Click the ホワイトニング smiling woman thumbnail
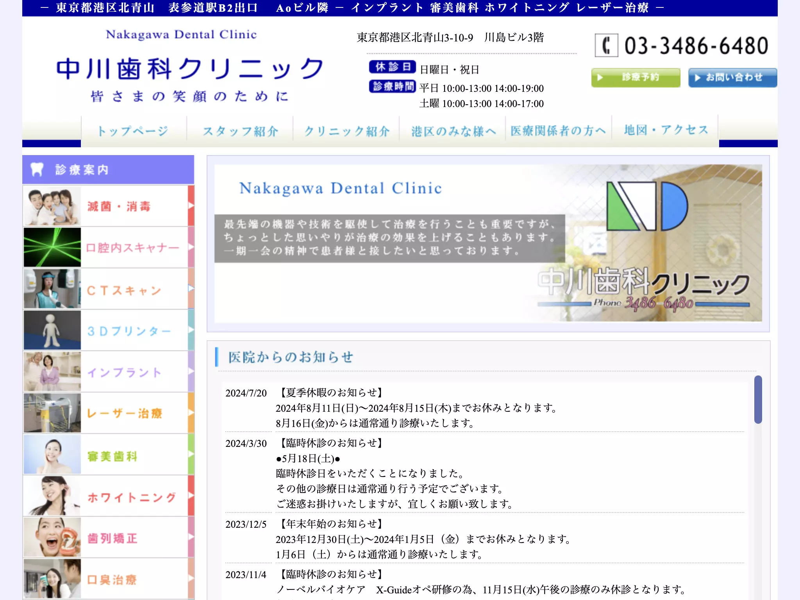The image size is (800, 600). click(x=52, y=496)
